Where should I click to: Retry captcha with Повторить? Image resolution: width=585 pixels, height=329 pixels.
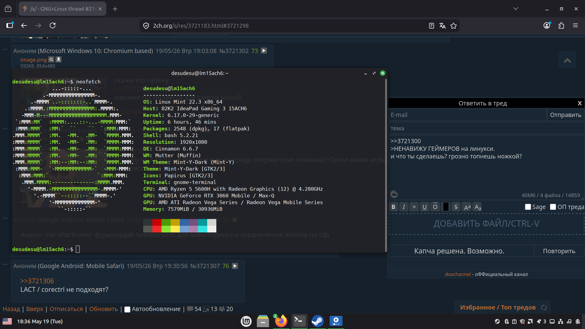tap(559, 251)
